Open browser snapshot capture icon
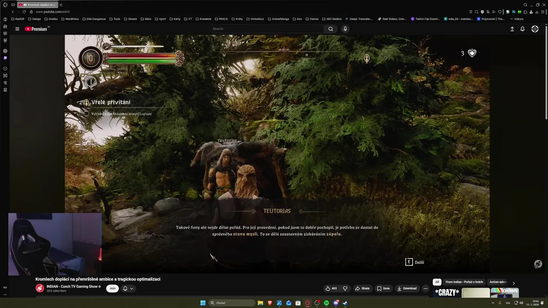 (x=477, y=12)
